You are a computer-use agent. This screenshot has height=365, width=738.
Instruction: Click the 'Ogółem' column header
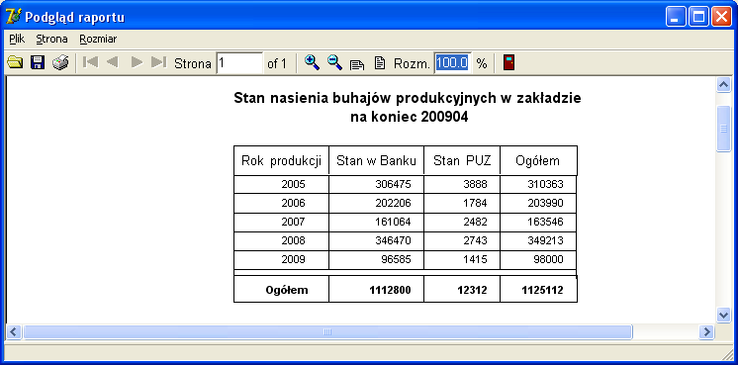click(x=538, y=161)
